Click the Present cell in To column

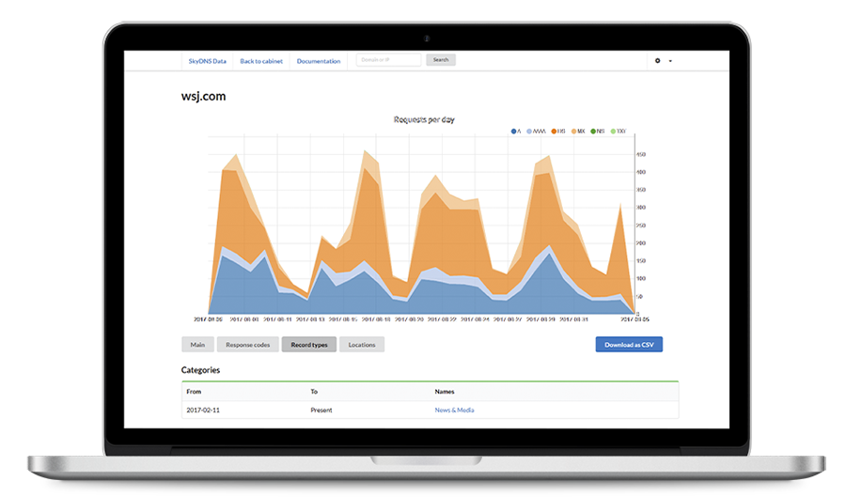tap(321, 411)
